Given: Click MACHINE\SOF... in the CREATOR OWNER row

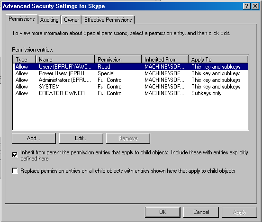Looking at the screenshot, I should point(164,93).
